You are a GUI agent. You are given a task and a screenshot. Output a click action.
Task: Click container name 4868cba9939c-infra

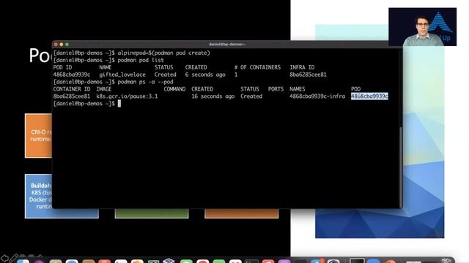[317, 96]
